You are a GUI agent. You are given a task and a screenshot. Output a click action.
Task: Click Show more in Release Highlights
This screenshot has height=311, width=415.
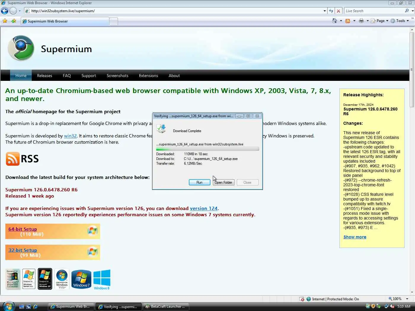[355, 237]
